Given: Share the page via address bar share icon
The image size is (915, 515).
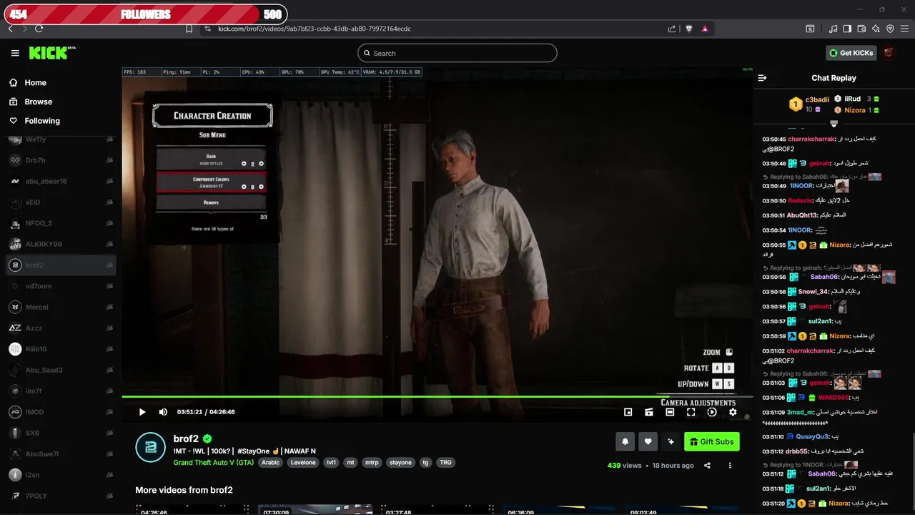Looking at the screenshot, I should tap(672, 29).
